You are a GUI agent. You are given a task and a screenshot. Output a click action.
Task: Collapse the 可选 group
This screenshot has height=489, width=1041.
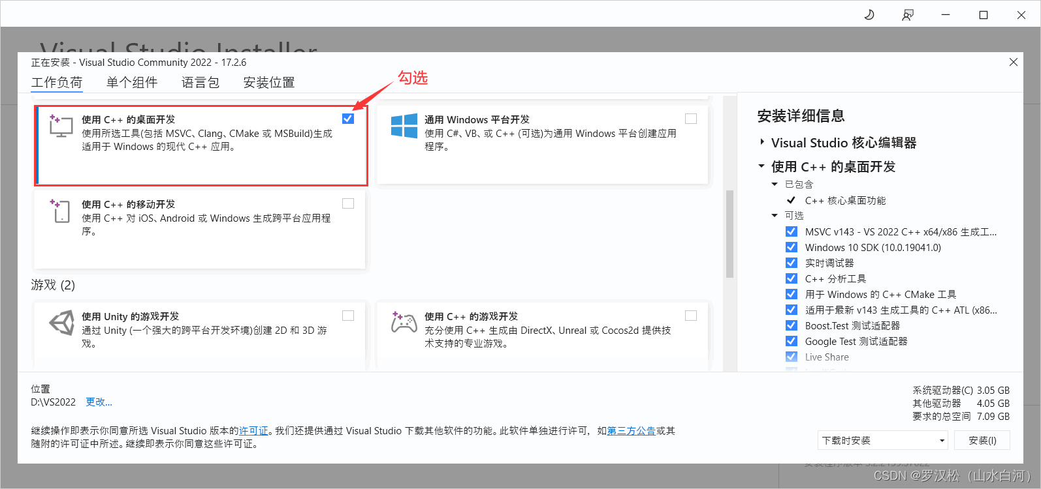[x=775, y=216]
